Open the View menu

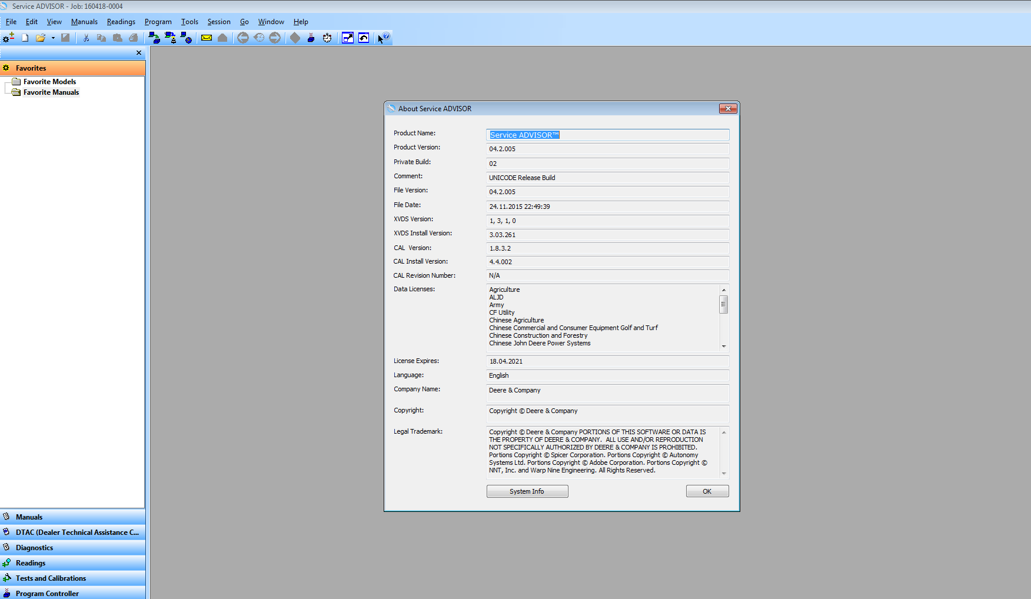click(x=54, y=22)
